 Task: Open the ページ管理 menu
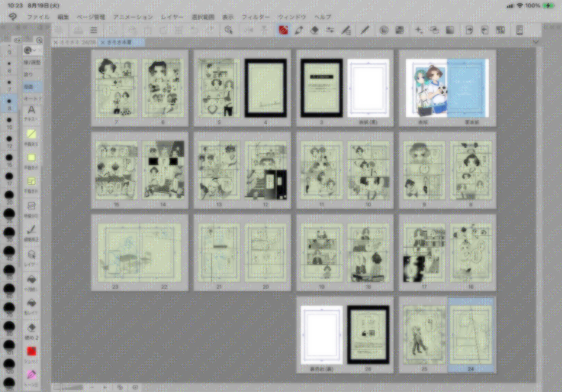90,17
